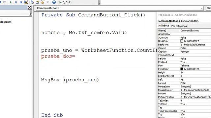Switch to the Alfabética tab
Screen dimensions: 211x118
[x=164, y=26]
